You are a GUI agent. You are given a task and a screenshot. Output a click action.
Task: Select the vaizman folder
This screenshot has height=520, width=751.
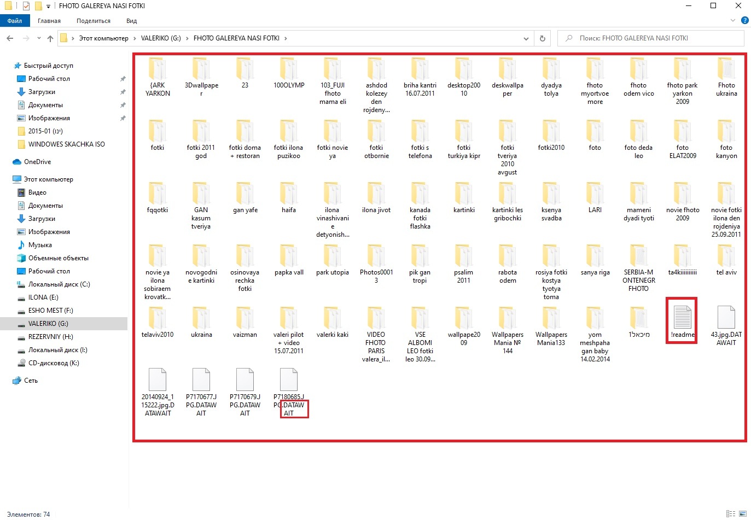pyautogui.click(x=245, y=323)
